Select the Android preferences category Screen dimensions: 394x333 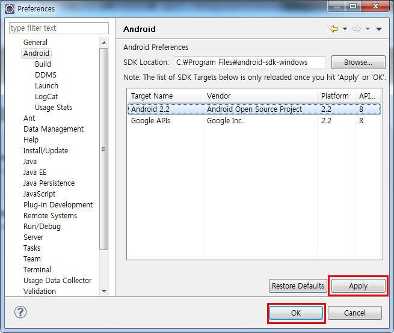pyautogui.click(x=37, y=53)
